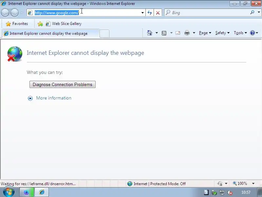Expand the More information section
Viewport: 262px width, 197px height.
pos(30,98)
